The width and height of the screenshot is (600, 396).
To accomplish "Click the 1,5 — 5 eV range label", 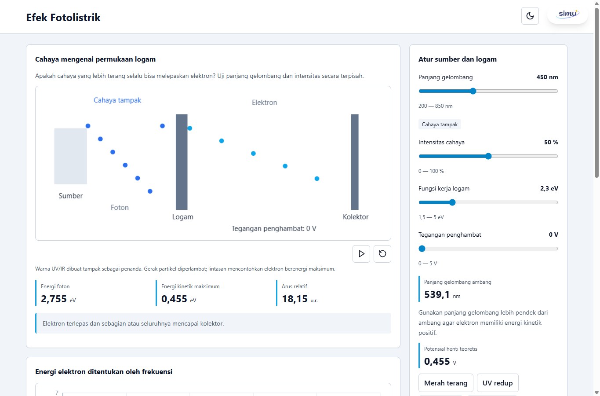I will 431,217.
